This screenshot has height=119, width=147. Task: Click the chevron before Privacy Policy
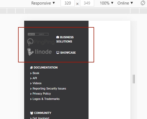[x=31, y=94]
